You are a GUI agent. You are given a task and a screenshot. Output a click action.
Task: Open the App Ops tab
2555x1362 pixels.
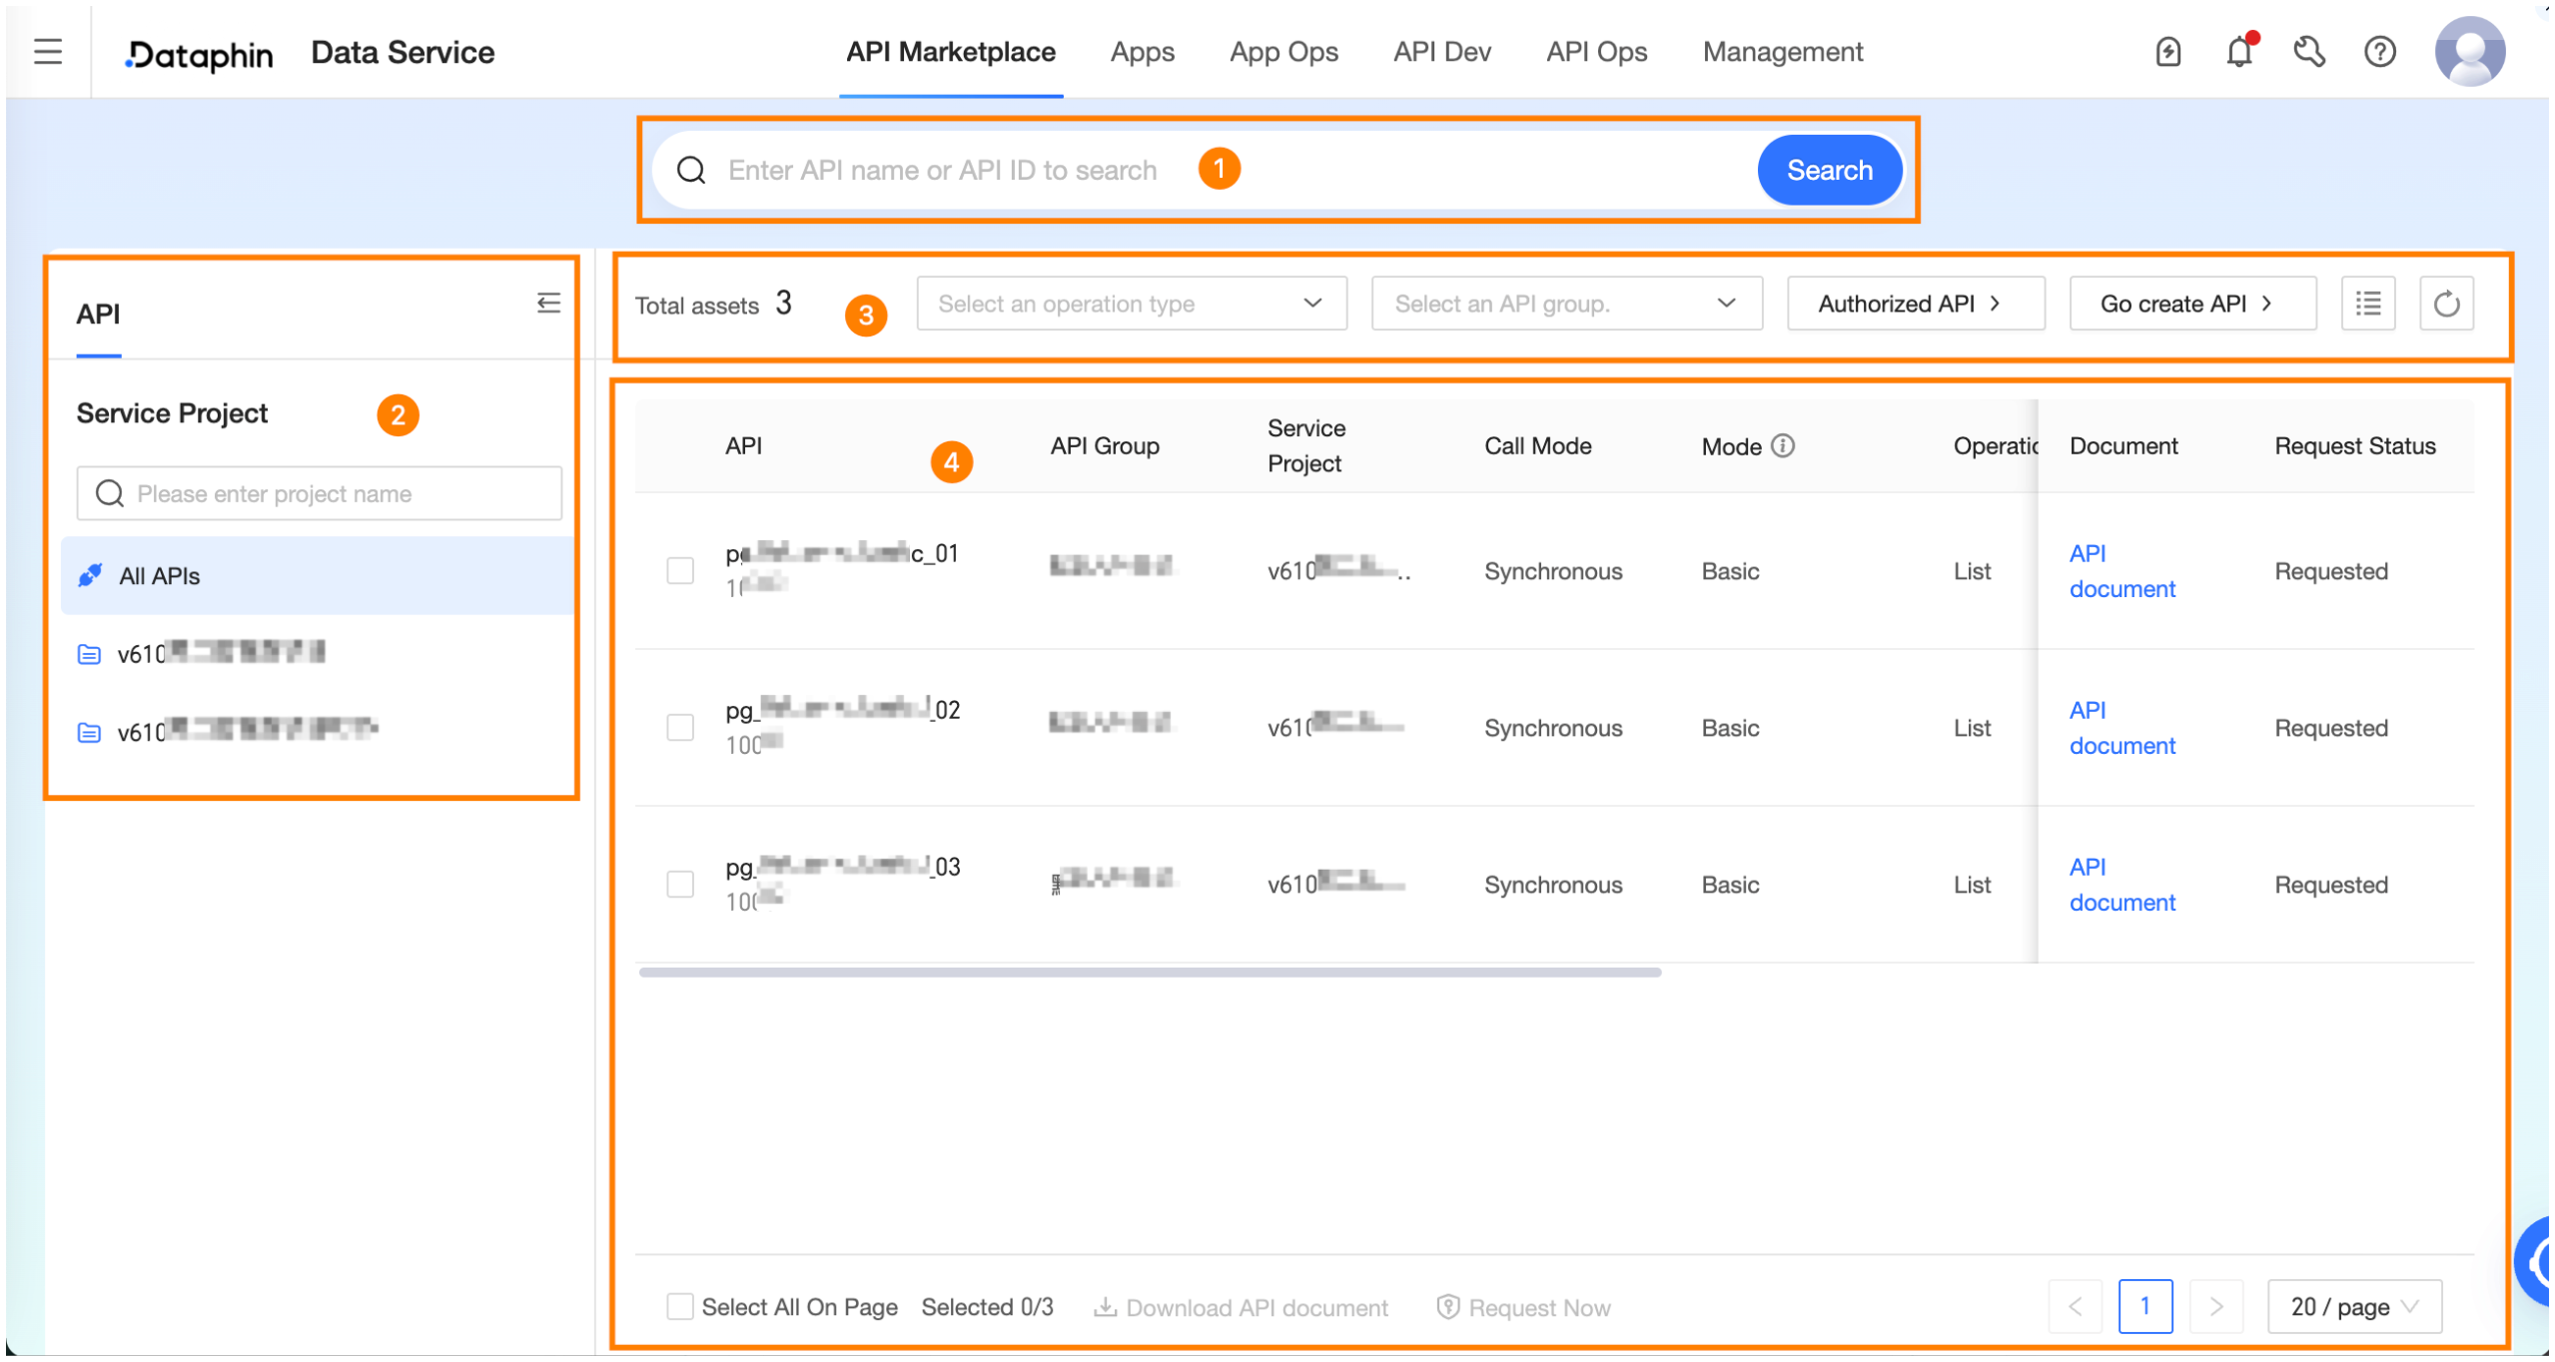[1284, 52]
